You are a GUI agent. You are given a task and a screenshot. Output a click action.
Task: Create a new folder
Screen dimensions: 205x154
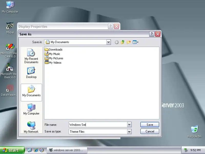pyautogui.click(x=129, y=42)
